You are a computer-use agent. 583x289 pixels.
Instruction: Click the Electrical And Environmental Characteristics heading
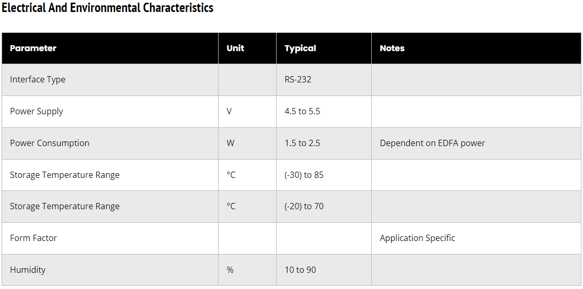(108, 8)
